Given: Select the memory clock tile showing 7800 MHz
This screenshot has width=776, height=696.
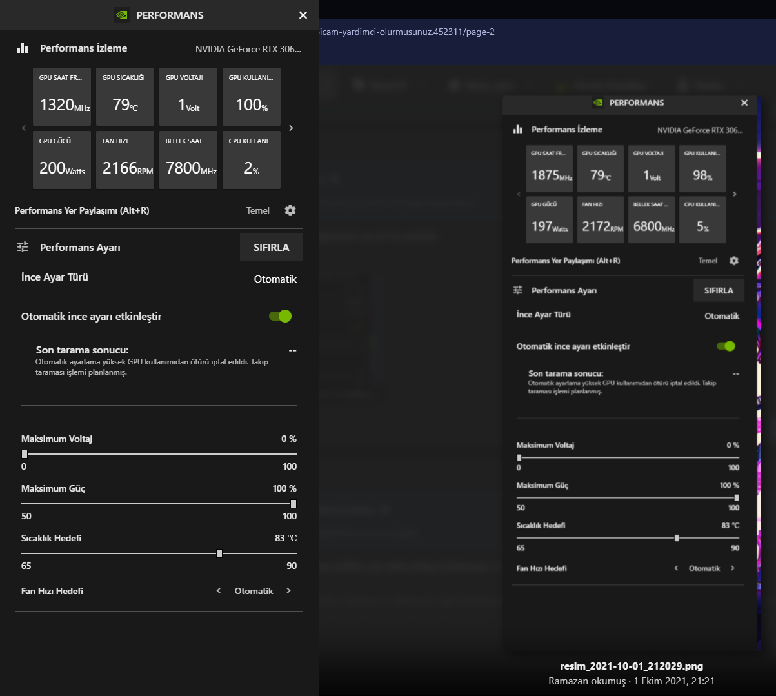Looking at the screenshot, I should coord(188,160).
